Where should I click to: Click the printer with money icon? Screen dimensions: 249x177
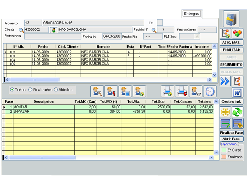tap(168, 91)
